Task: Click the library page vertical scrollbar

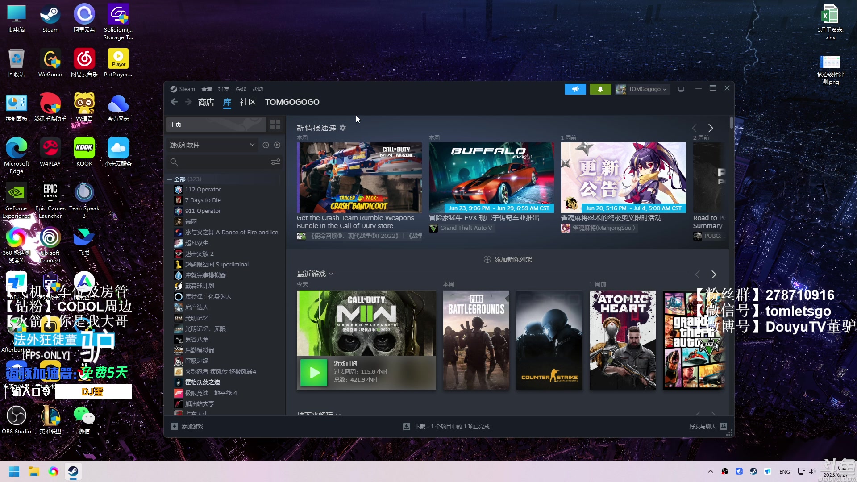Action: click(x=732, y=123)
